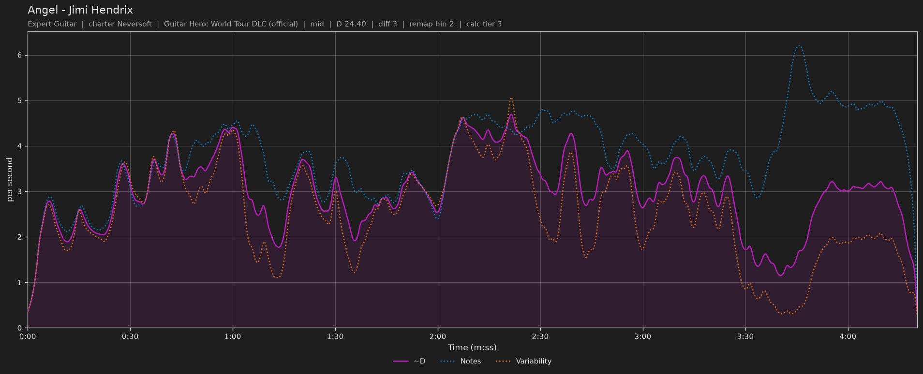The image size is (923, 374).
Task: Click the Notes curve peak above 6
Action: click(799, 46)
